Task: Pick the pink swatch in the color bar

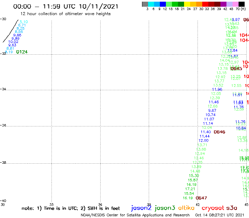Action: click(x=235, y=4)
